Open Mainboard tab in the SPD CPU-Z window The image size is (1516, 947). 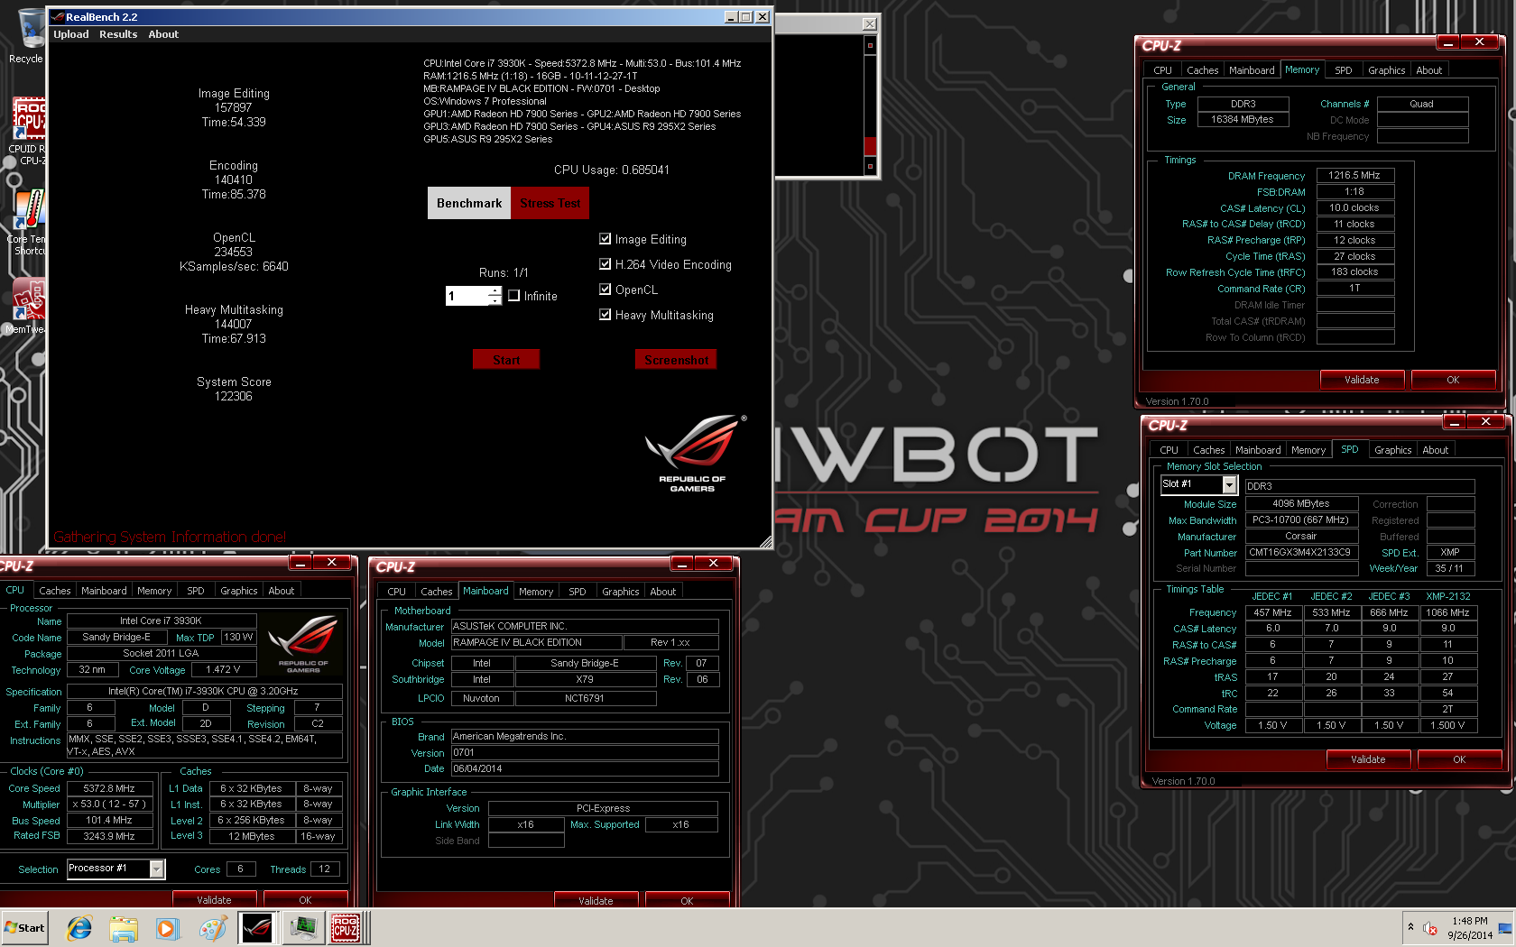coord(1258,450)
